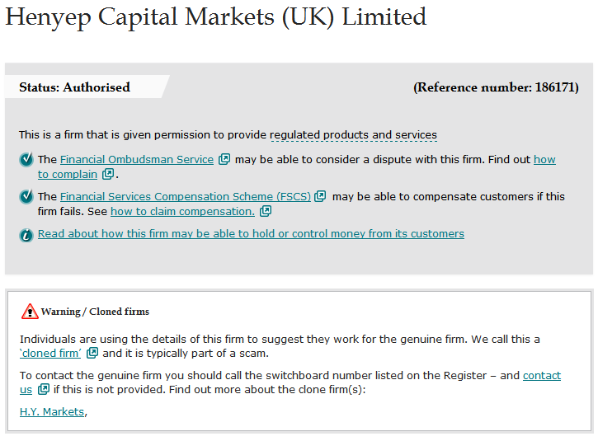Click 'regulated products and services' dotted term
The width and height of the screenshot is (598, 441).
tap(353, 135)
